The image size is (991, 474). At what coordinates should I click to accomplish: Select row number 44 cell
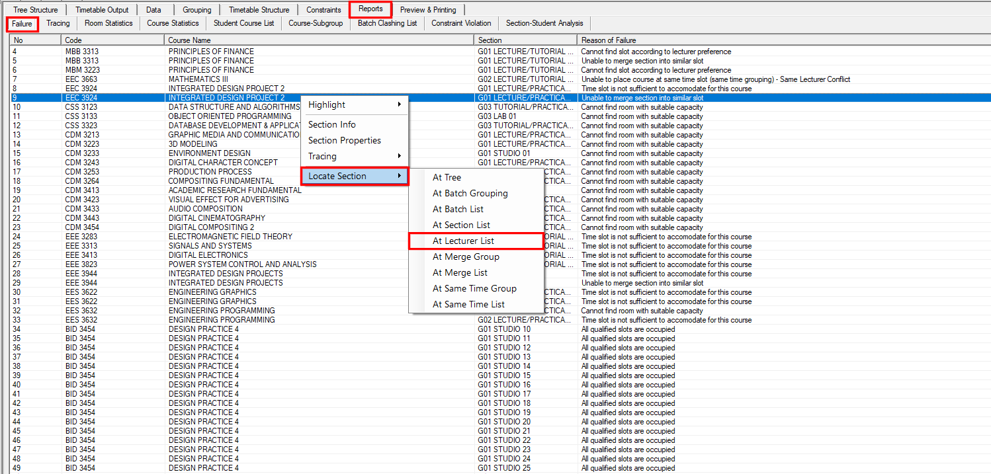pyautogui.click(x=17, y=422)
